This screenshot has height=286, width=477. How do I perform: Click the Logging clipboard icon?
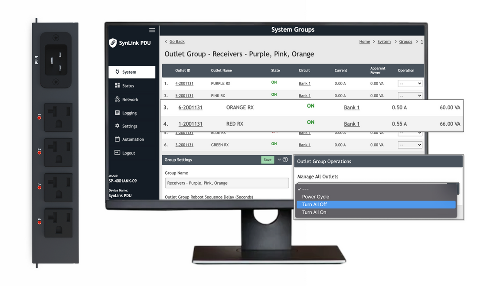click(117, 113)
